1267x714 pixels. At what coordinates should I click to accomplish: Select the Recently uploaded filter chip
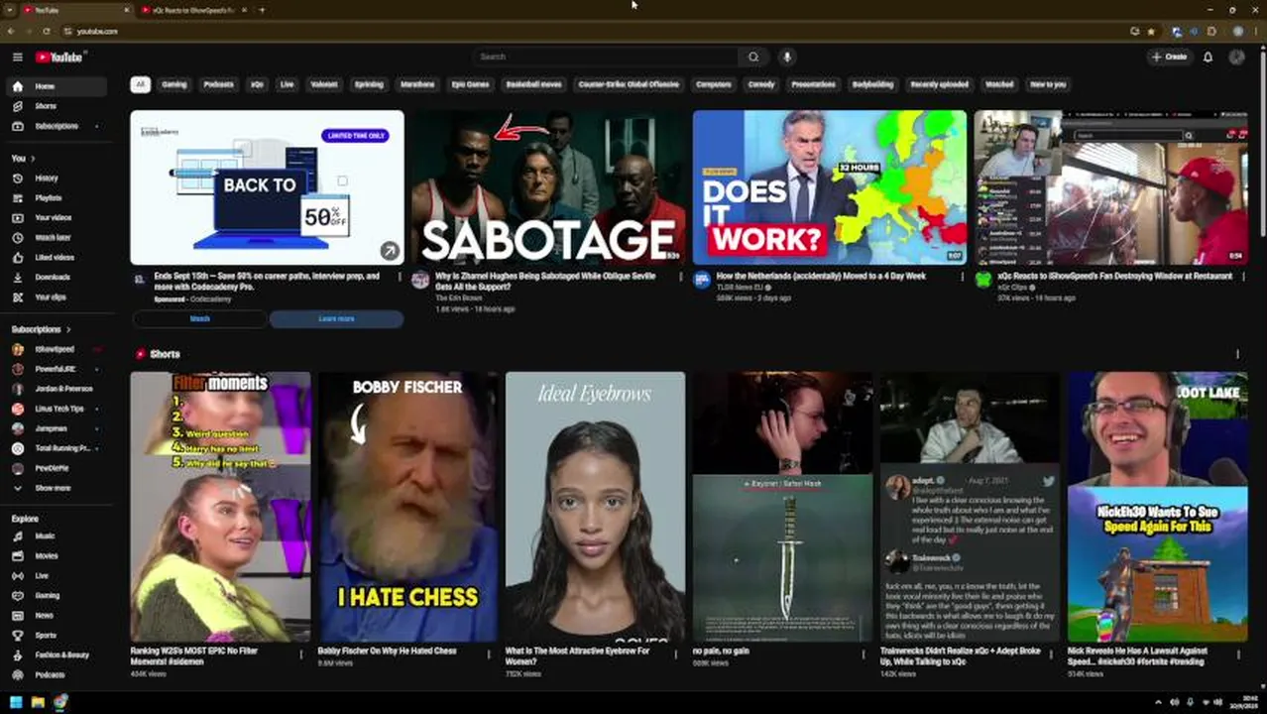[939, 84]
